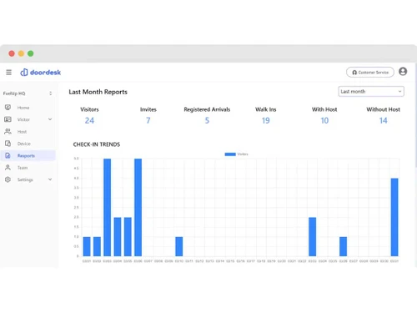Click the Reports sidebar icon
The height and width of the screenshot is (313, 417).
[x=8, y=155]
